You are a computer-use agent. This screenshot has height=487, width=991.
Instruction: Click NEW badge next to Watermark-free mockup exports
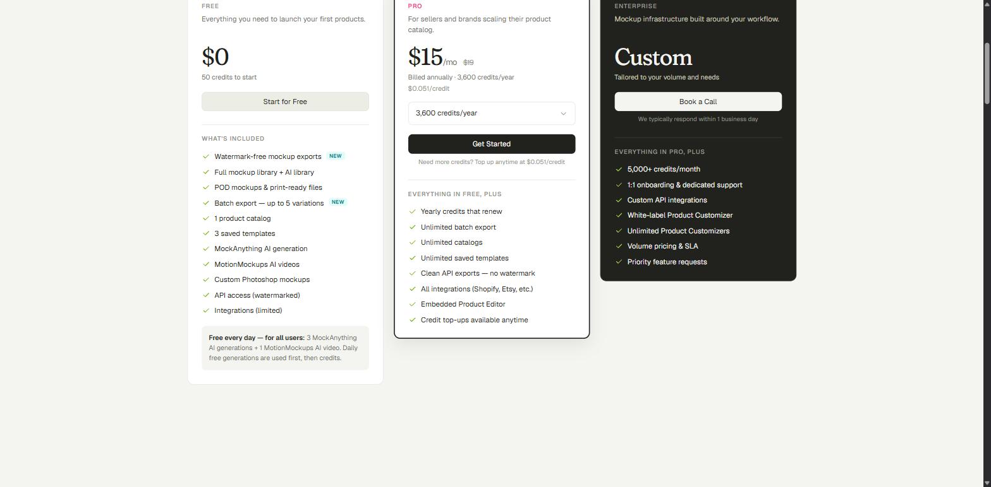coord(336,156)
